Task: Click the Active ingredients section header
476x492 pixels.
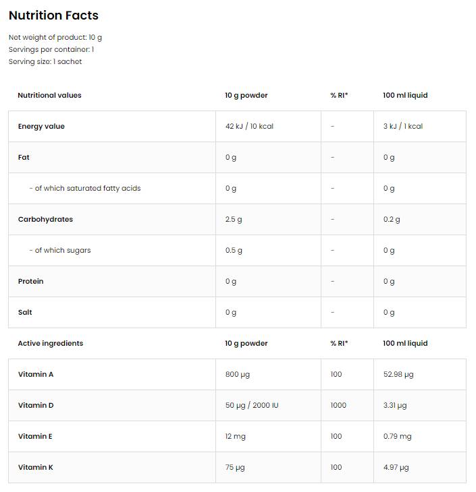Action: (x=51, y=343)
